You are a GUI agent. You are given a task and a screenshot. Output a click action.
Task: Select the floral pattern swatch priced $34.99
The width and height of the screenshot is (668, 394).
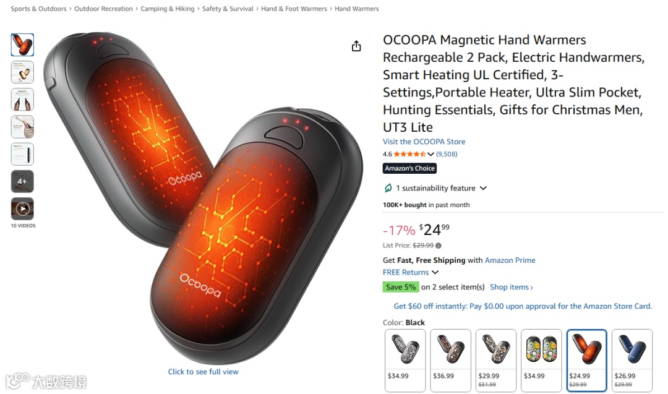coord(541,361)
